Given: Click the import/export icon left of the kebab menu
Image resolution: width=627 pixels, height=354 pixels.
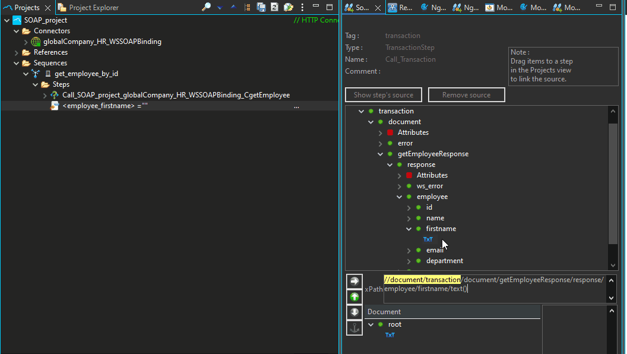Looking at the screenshot, I should [x=289, y=7].
